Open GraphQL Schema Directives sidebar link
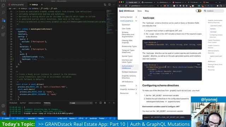This screenshot has height=127, width=226. point(129,77)
